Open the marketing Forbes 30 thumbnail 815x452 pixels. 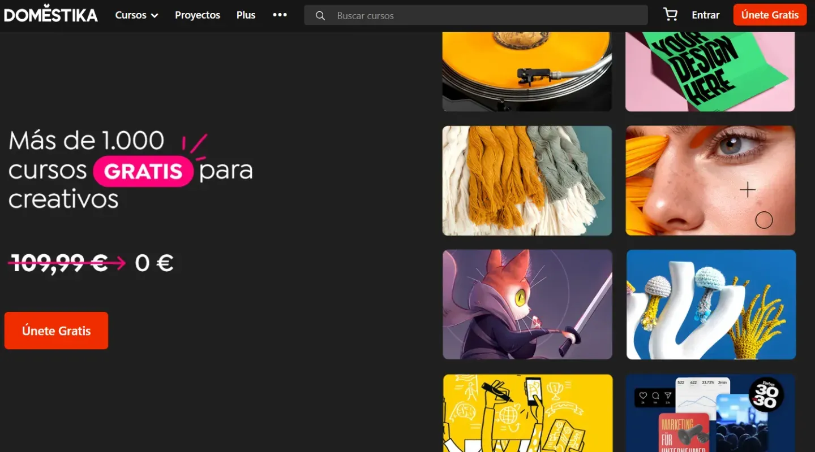point(711,413)
